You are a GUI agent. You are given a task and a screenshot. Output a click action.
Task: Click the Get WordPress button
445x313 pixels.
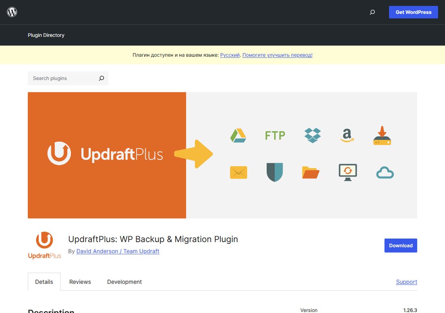point(413,12)
